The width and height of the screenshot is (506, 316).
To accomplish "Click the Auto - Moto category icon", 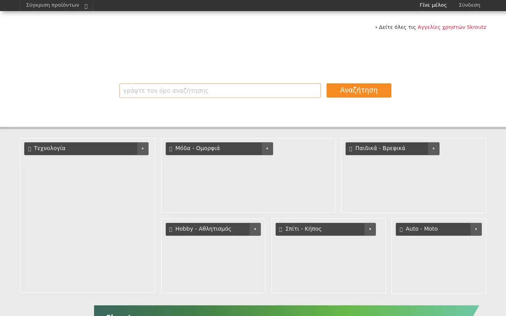I will (401, 229).
